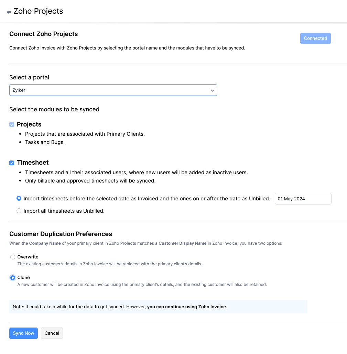Select import timesheets before selected date radio

tap(19, 199)
